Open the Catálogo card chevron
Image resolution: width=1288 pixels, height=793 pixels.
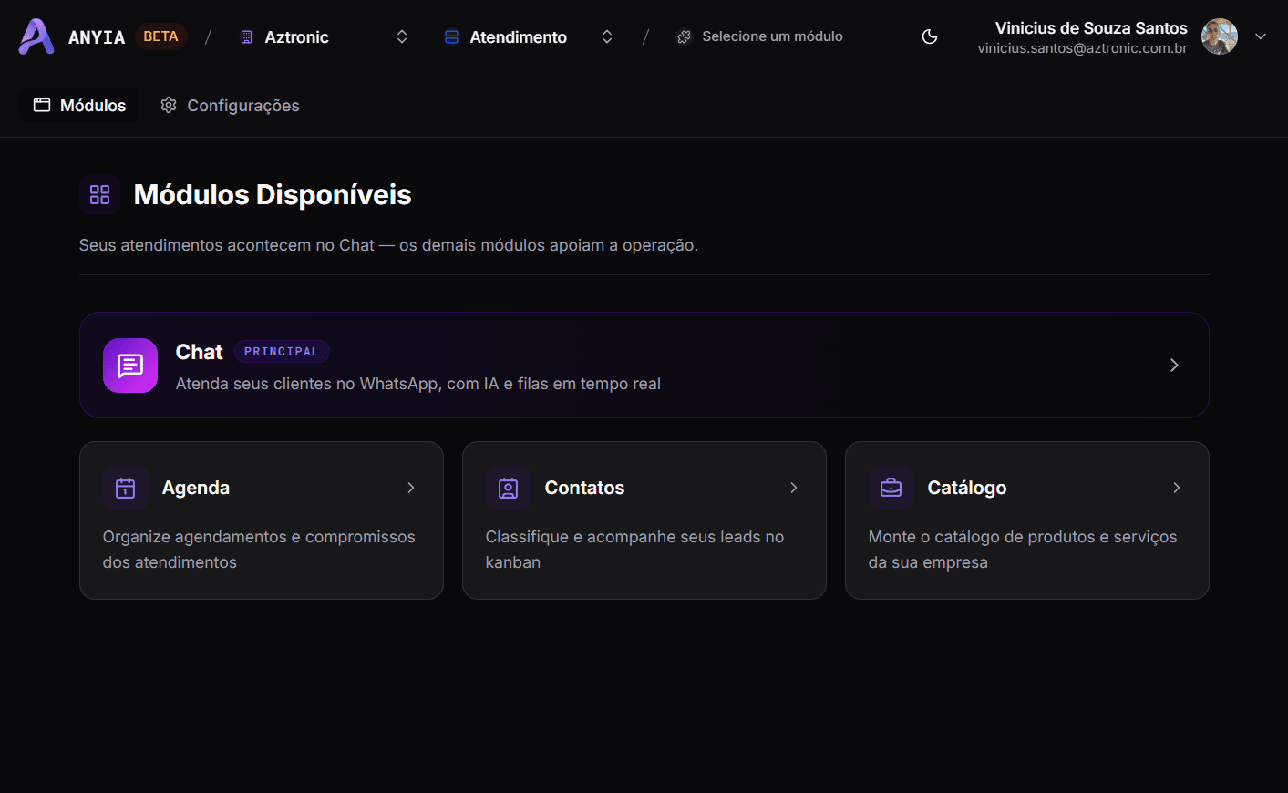tap(1177, 488)
